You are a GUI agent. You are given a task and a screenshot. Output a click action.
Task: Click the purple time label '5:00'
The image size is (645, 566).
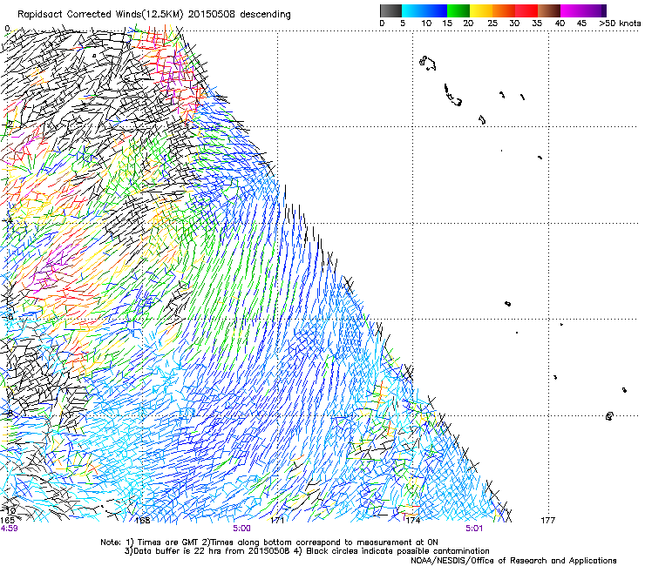242,529
